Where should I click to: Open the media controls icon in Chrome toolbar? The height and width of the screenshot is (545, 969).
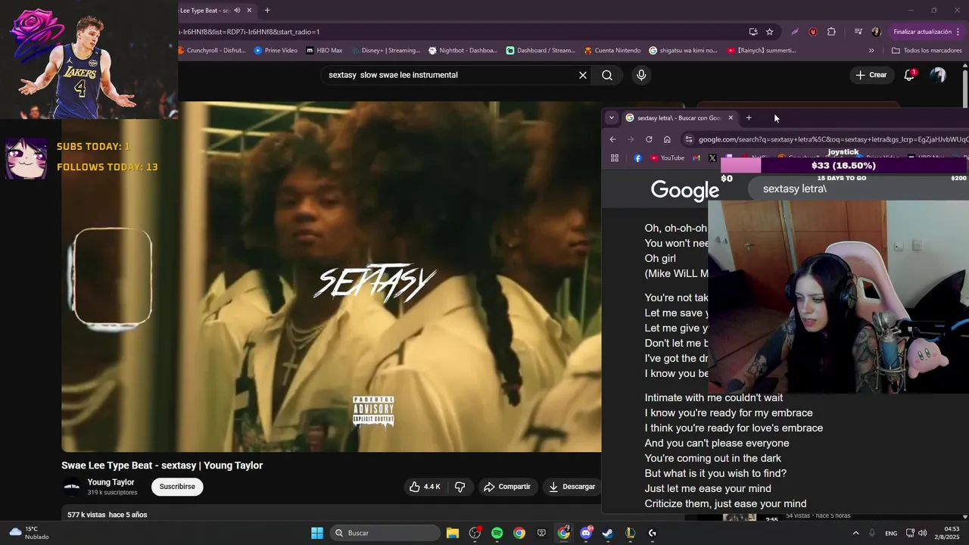858,32
